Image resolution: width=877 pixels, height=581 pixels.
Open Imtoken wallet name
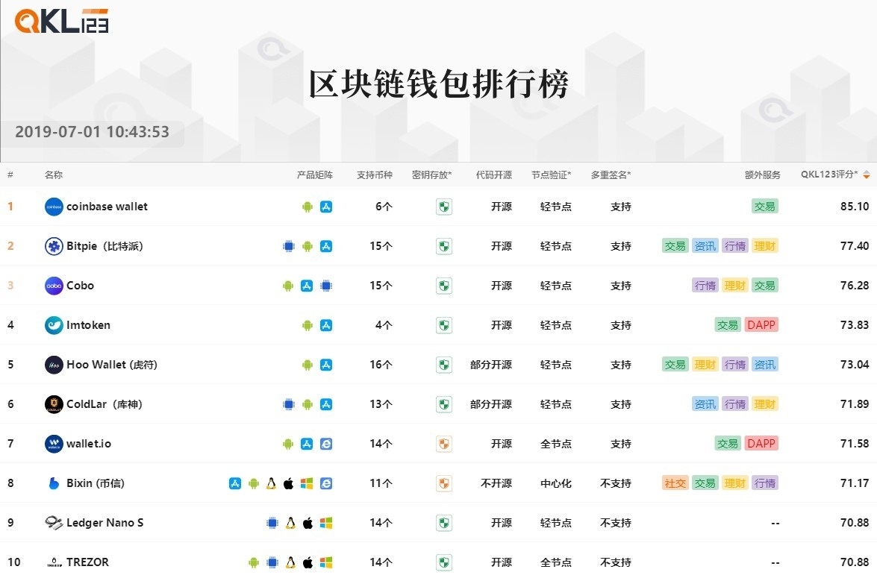tap(88, 325)
